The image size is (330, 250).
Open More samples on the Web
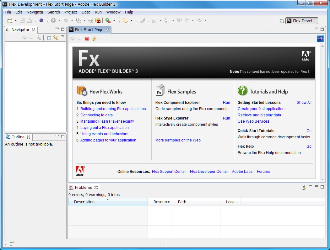pos(178,140)
